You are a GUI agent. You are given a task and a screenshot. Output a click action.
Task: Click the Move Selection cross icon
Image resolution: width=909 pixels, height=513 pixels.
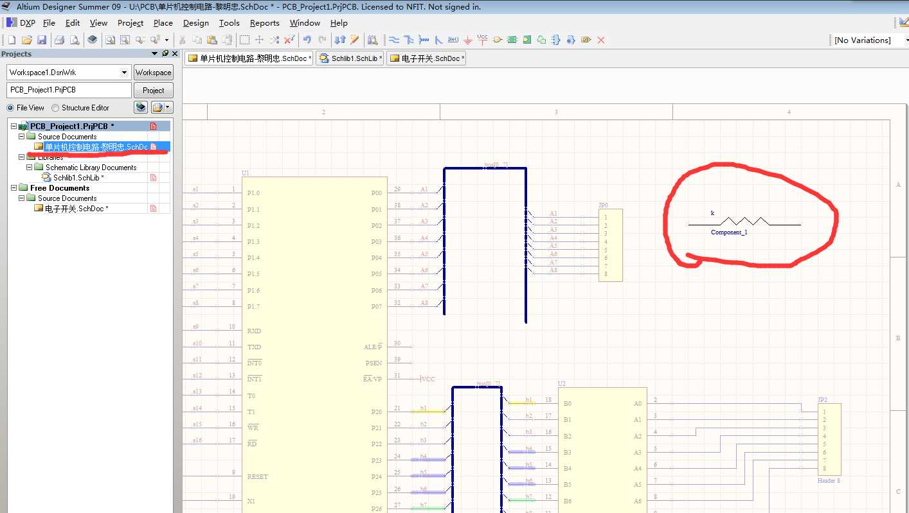click(260, 40)
